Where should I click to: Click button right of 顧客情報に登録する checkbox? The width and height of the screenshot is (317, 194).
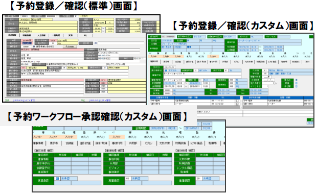pos(70,46)
